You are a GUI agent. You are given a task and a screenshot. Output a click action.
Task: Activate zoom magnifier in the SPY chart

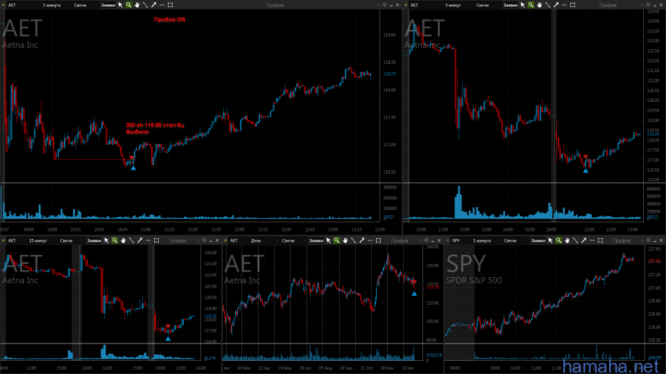click(x=559, y=240)
